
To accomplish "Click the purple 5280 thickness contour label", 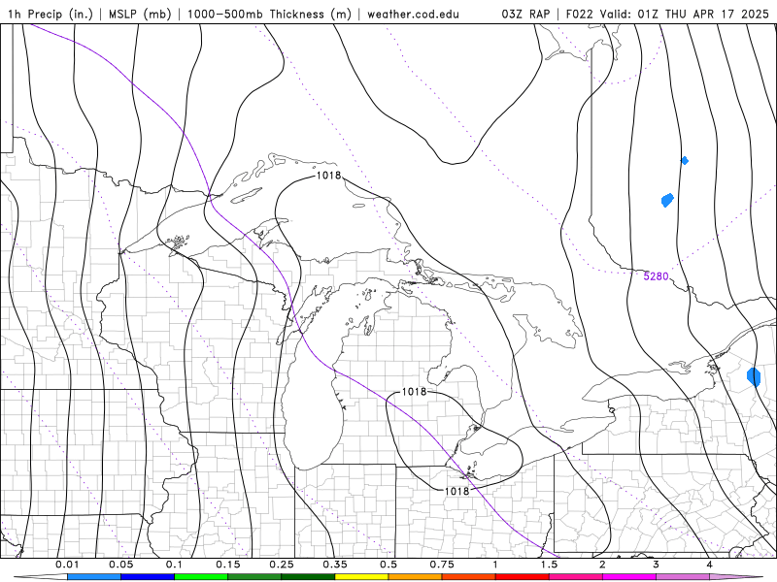I will 656,276.
